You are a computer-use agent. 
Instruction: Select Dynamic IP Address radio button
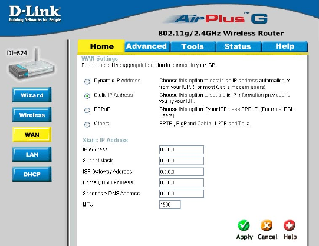[87, 82]
